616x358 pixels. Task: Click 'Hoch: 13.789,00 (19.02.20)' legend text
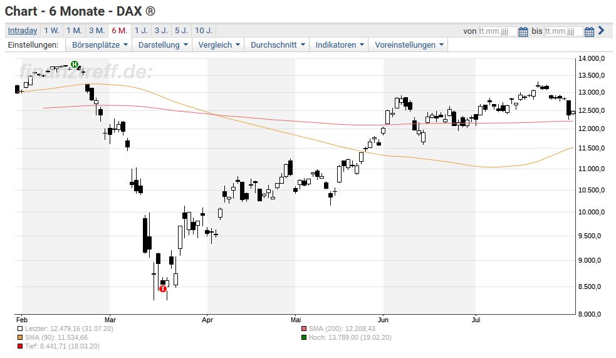pos(350,337)
